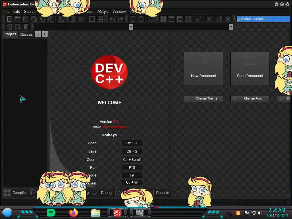This screenshot has height=219, width=292.
Task: Click the Open file folder icon
Action: coord(17,19)
